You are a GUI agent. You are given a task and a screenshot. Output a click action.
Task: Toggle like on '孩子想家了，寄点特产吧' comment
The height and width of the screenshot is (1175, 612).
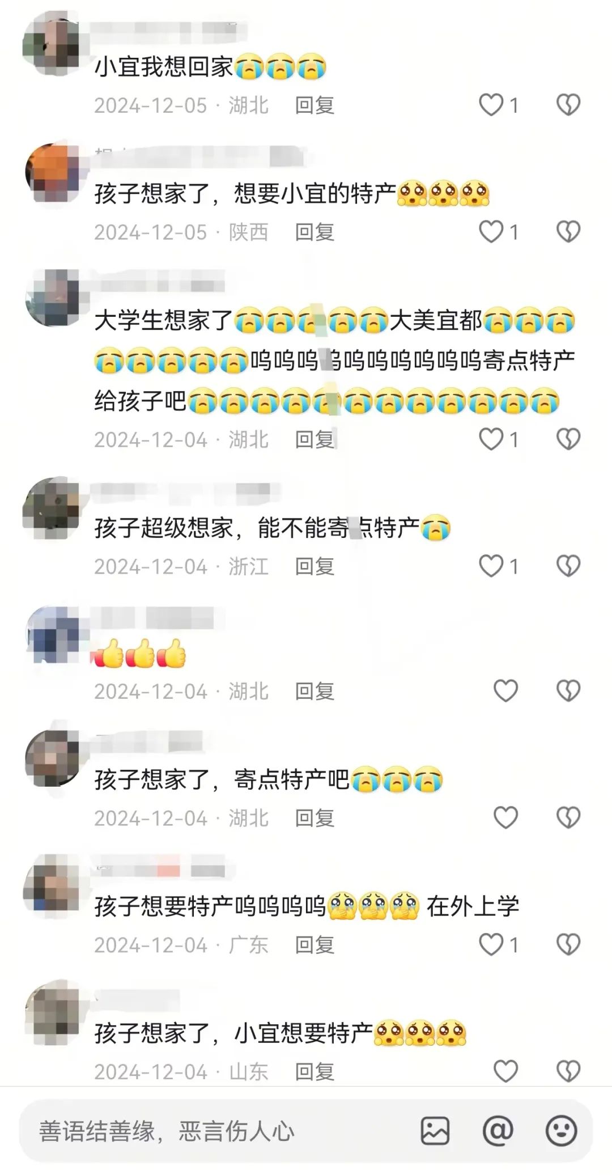(x=505, y=818)
